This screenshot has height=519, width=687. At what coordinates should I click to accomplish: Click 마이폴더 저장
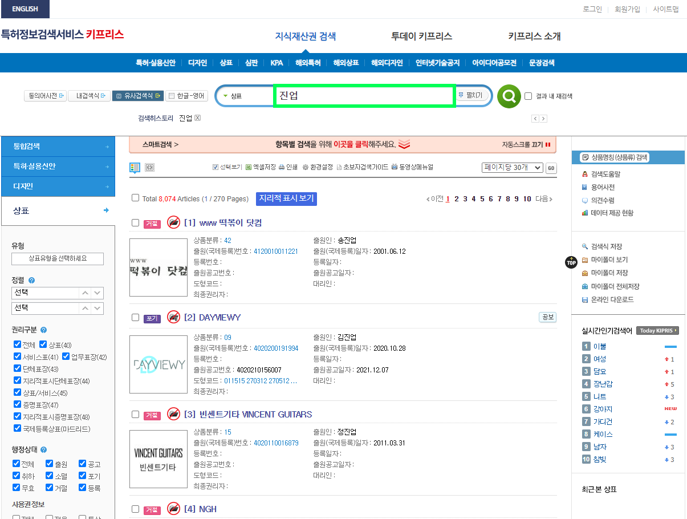point(604,273)
